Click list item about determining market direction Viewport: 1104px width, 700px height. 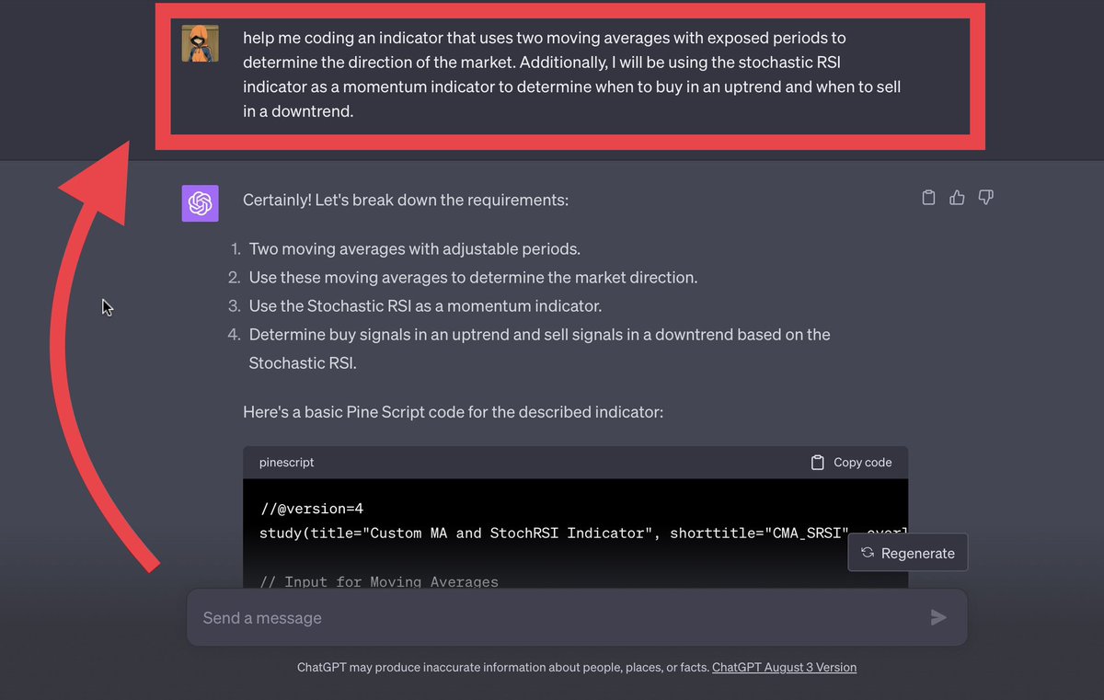coord(474,278)
